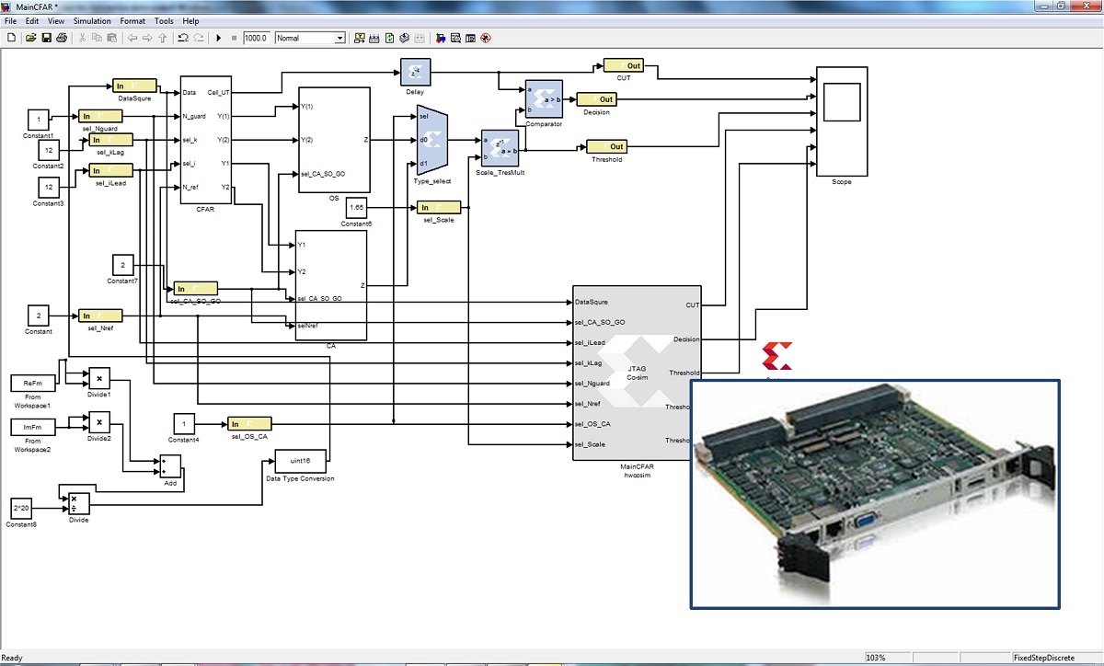
Task: Click the Data Type Conversion uint16 block
Action: [x=300, y=460]
